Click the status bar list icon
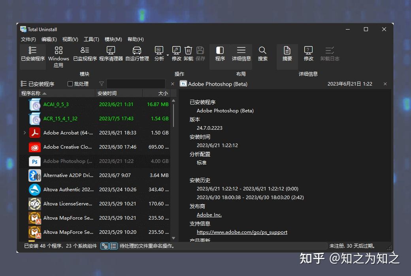411x276 pixels. [113, 246]
